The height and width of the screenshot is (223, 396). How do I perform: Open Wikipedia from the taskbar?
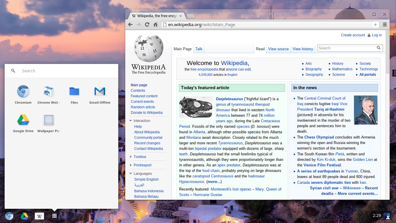click(39, 216)
